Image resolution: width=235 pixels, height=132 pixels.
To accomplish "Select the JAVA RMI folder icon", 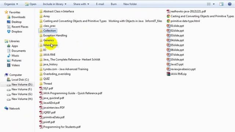I will coord(41,55).
